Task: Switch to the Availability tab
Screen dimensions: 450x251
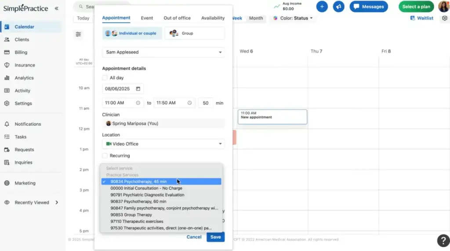Action: (213, 18)
